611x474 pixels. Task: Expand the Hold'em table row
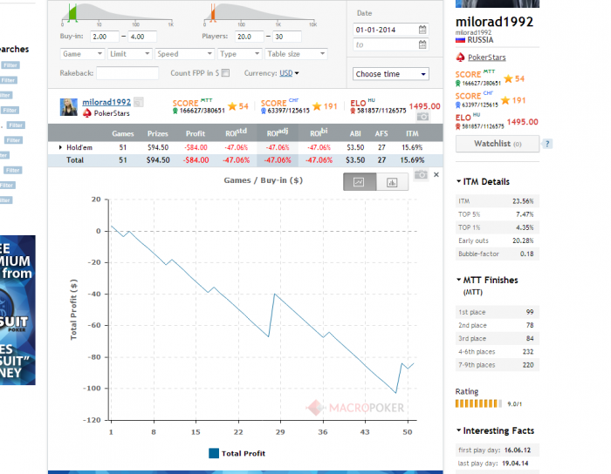click(x=60, y=147)
